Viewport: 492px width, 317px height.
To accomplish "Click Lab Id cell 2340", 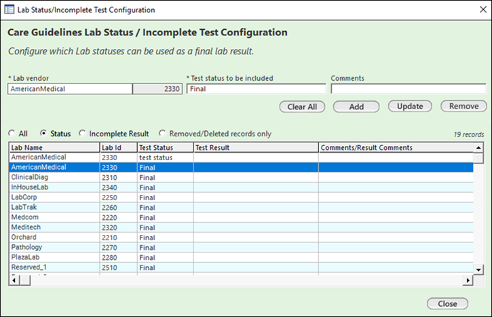I will click(118, 187).
